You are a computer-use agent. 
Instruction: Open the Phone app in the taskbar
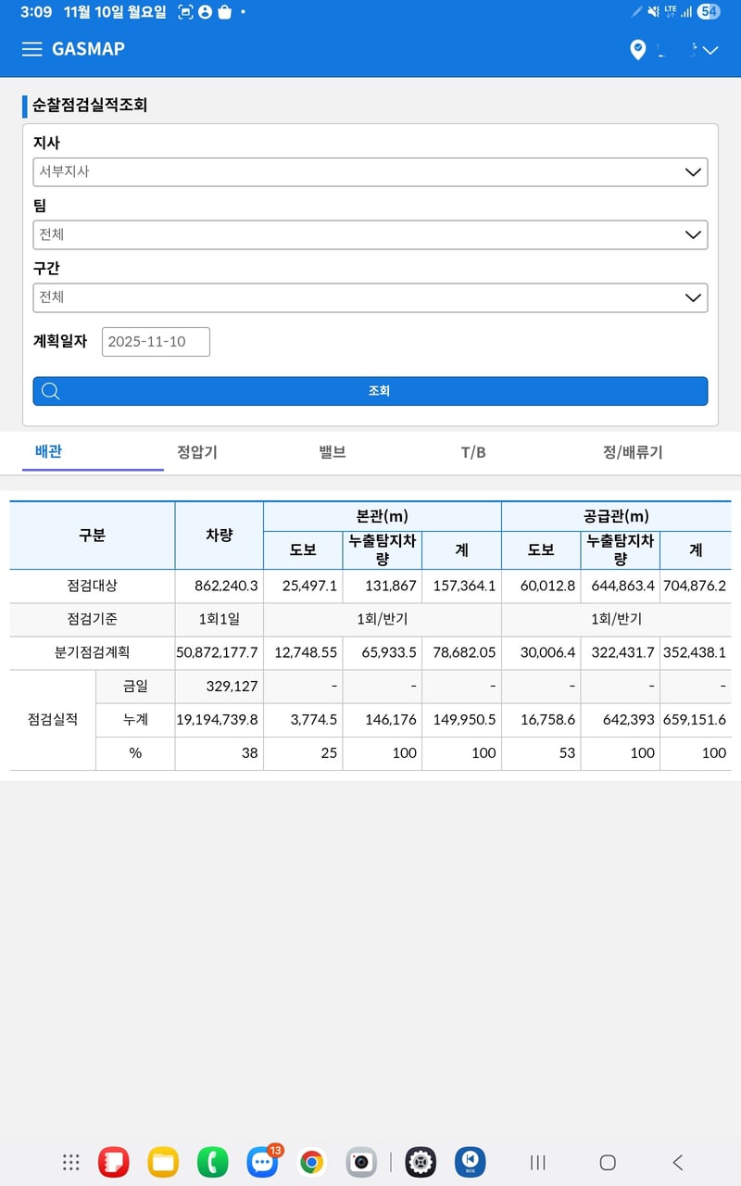[212, 1161]
